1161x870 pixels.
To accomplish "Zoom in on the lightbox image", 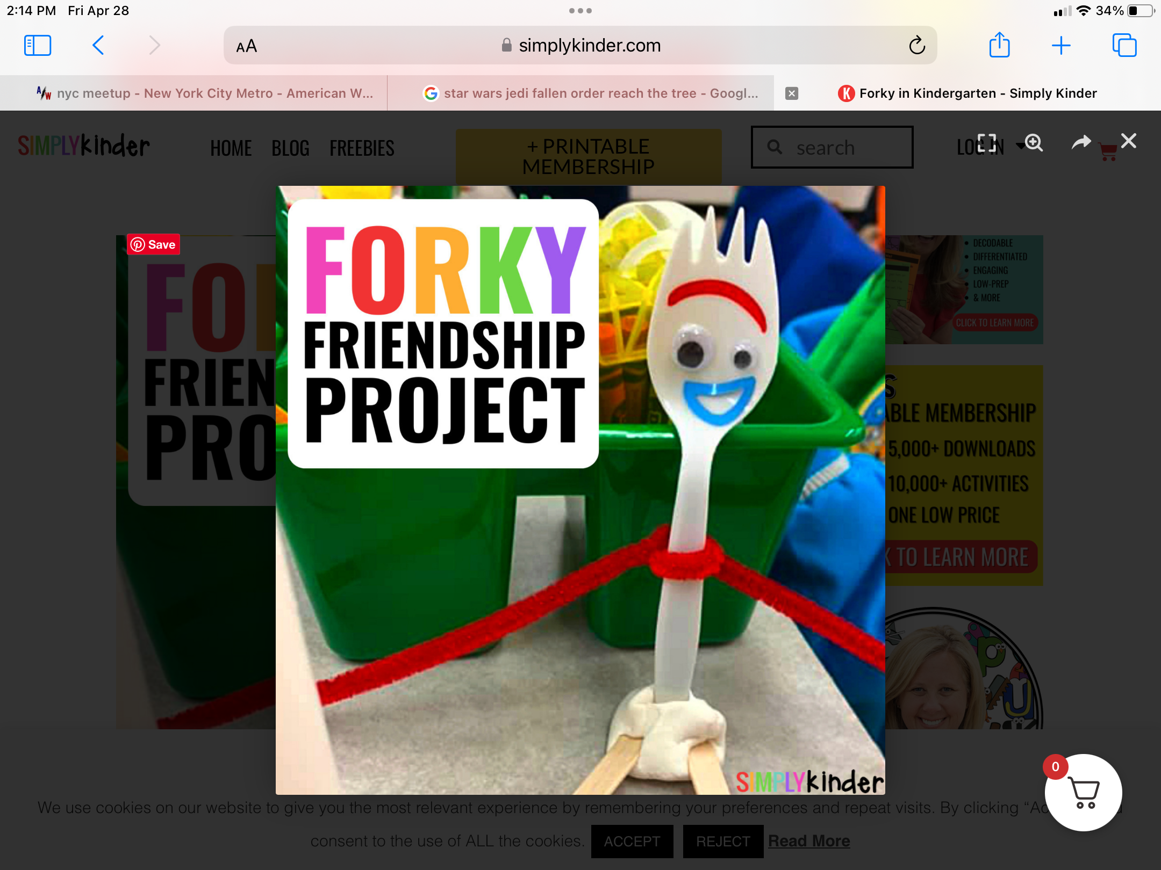I will pyautogui.click(x=1034, y=143).
